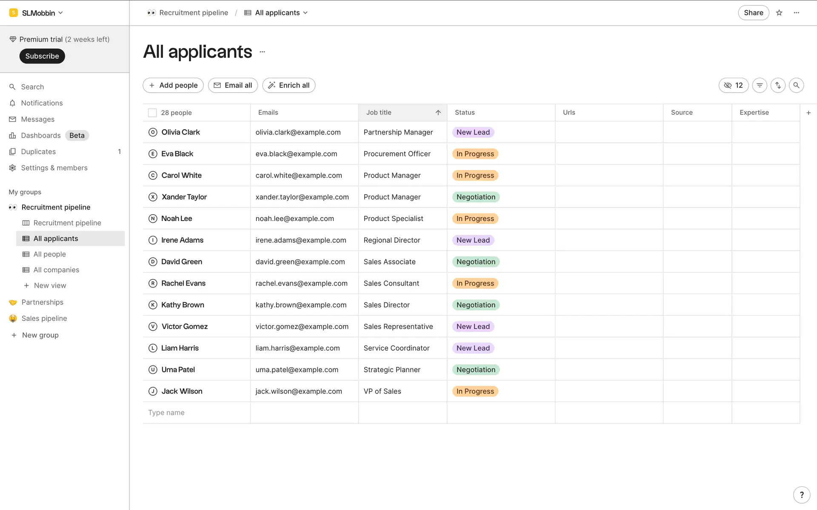Screen dimensions: 817x510
Task: Click the sort arrows icon
Action: [x=778, y=85]
